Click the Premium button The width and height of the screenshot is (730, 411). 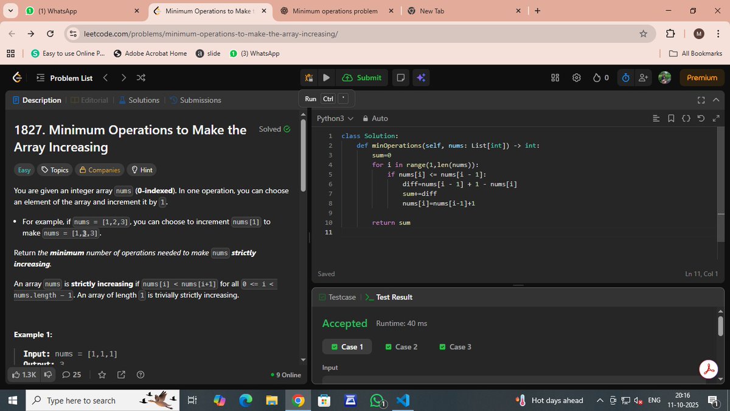coord(702,77)
